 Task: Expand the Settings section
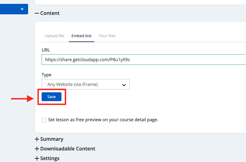(50, 158)
